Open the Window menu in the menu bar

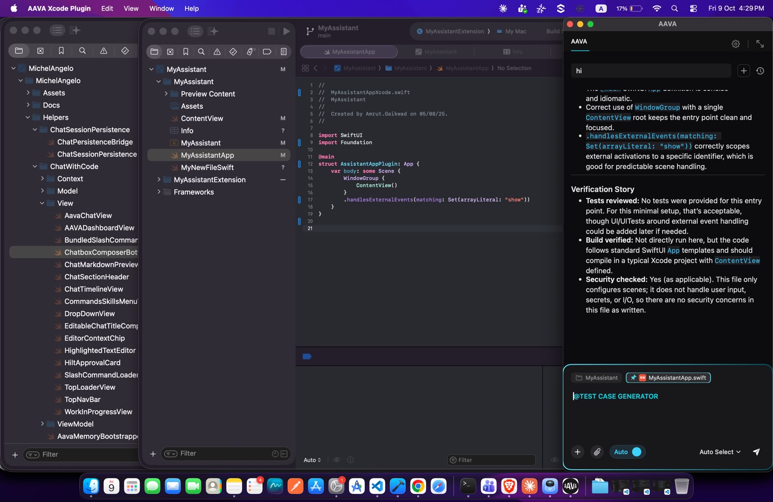[x=161, y=8]
